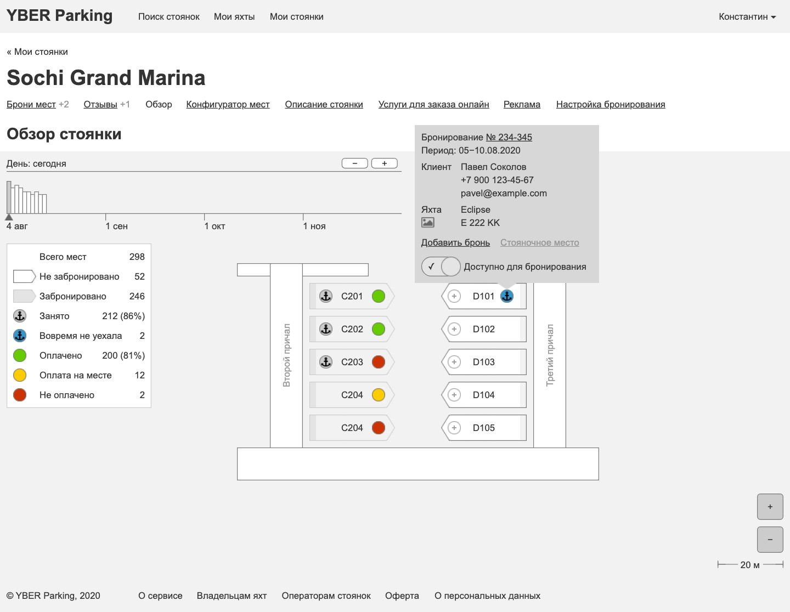Click the plus icon on berth D103
The height and width of the screenshot is (612, 790).
pos(454,362)
